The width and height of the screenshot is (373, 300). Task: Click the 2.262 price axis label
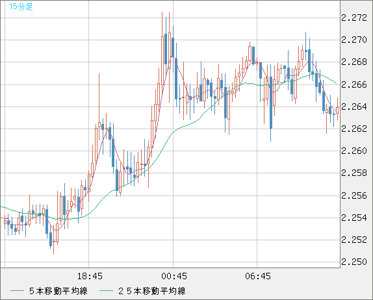(354, 129)
